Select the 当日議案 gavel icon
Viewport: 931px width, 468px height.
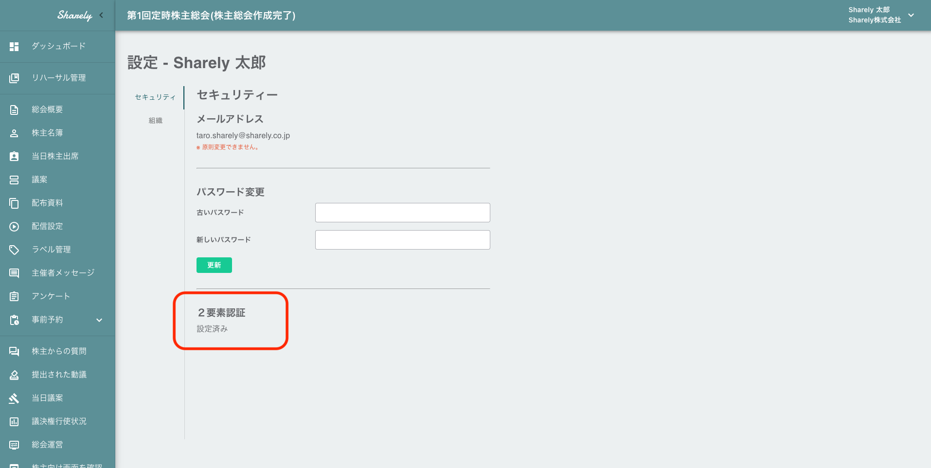pyautogui.click(x=14, y=397)
